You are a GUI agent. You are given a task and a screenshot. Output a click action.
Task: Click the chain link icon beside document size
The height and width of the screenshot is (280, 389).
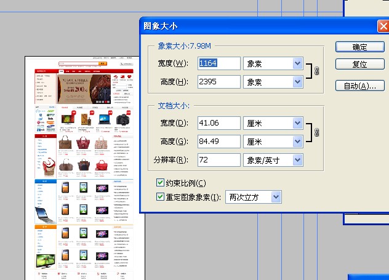316,132
